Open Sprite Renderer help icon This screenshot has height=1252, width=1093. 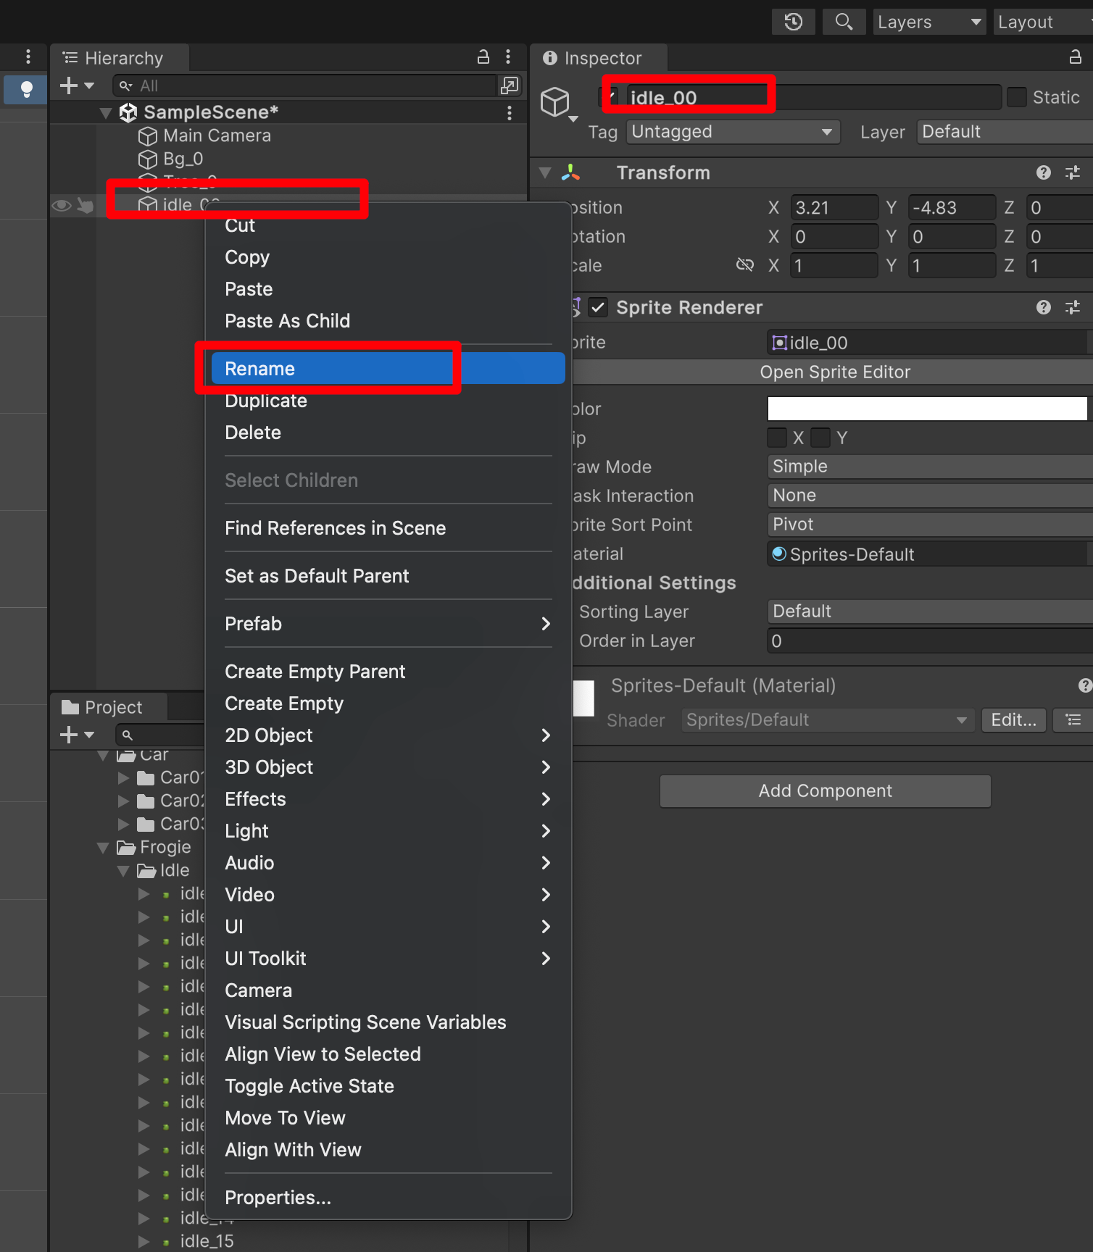(x=1044, y=307)
